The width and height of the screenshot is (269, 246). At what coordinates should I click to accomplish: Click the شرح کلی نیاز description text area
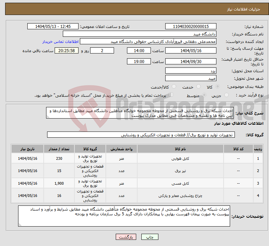[x=140, y=113]
